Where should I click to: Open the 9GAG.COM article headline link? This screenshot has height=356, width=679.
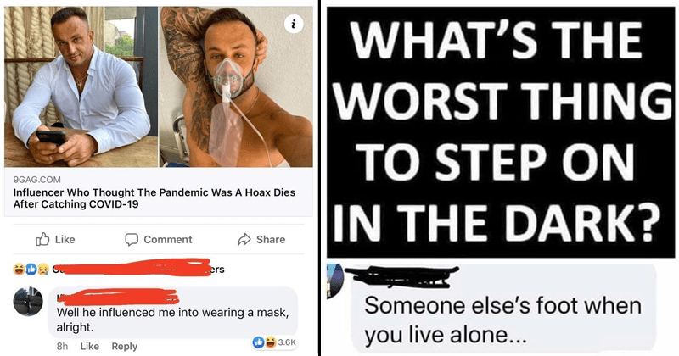tap(154, 198)
